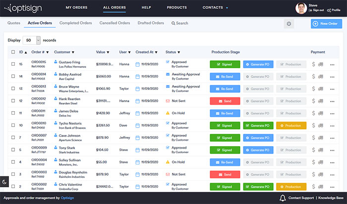Click the New Order button

(x=326, y=24)
